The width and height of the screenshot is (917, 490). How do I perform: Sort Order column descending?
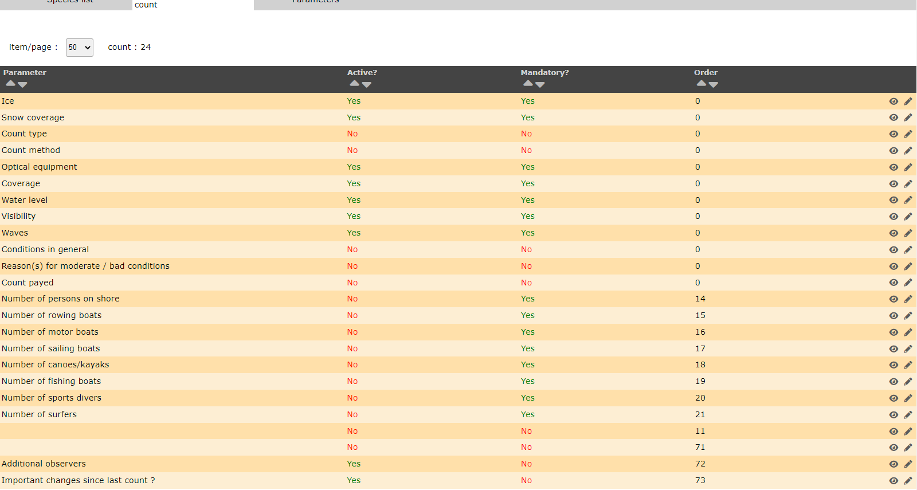pos(714,84)
